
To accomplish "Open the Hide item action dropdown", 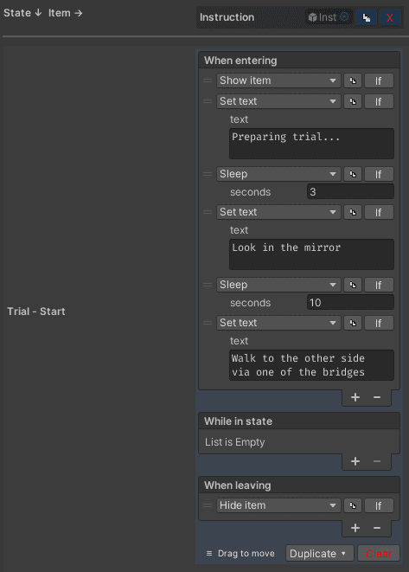I will point(278,505).
